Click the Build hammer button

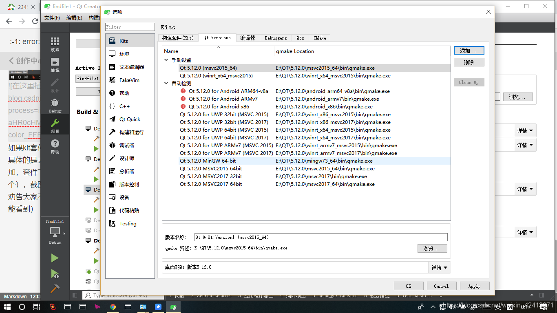tap(54, 289)
